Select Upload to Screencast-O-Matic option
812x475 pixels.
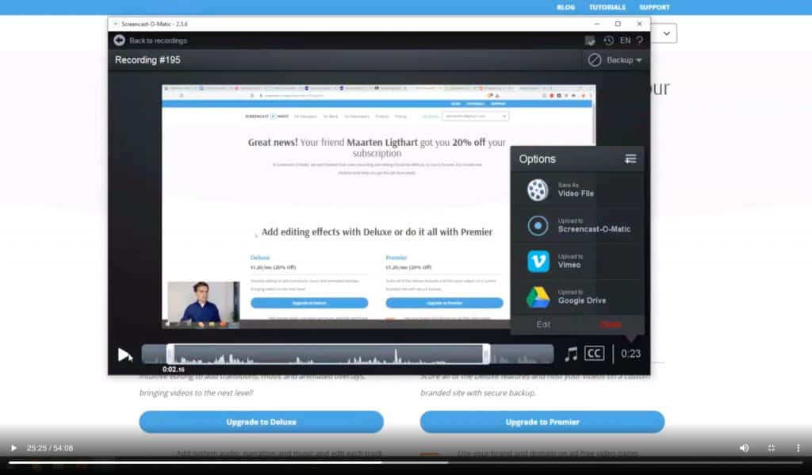pyautogui.click(x=577, y=226)
